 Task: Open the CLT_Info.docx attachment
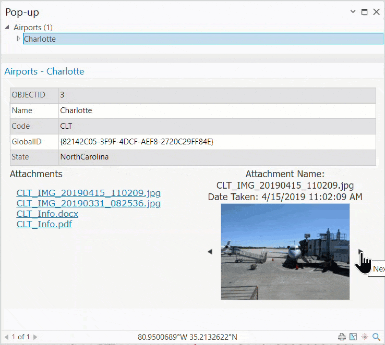tap(47, 214)
